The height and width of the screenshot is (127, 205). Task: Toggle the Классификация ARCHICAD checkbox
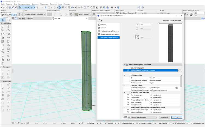tap(128, 70)
